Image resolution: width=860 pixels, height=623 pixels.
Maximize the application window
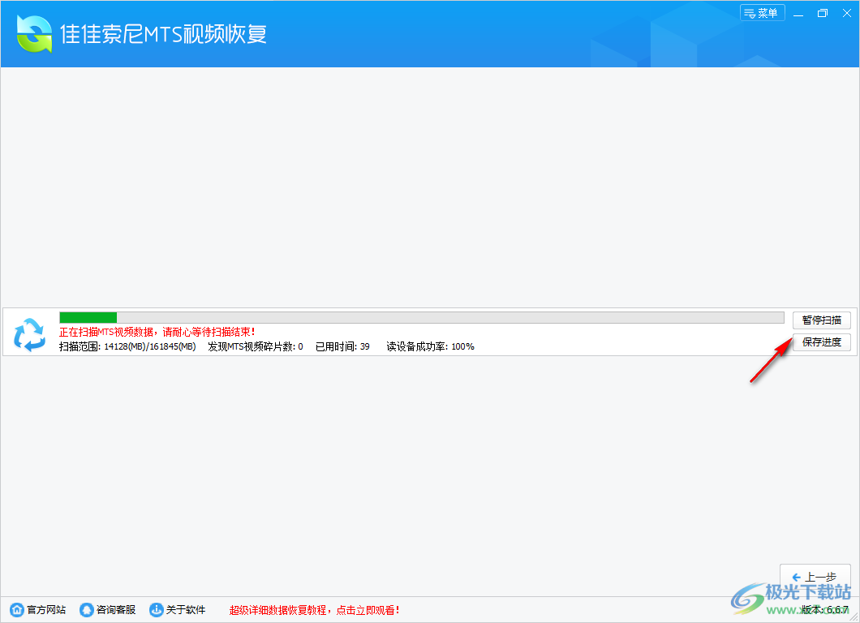(822, 13)
